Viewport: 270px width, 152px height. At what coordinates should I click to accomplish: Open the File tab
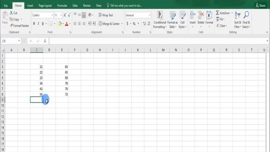(x=5, y=5)
